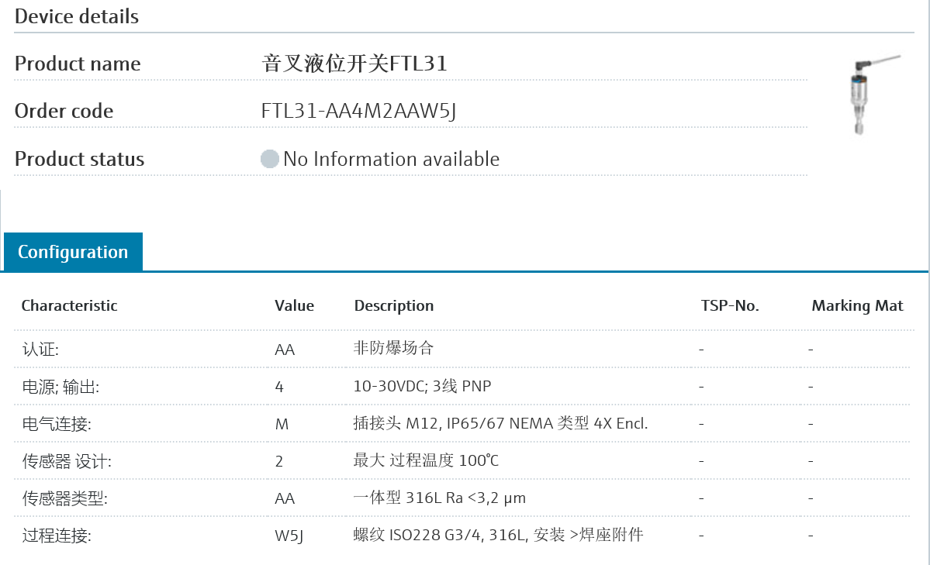Click the 电气连接 row label
Screen dimensions: 930x565
tap(57, 424)
